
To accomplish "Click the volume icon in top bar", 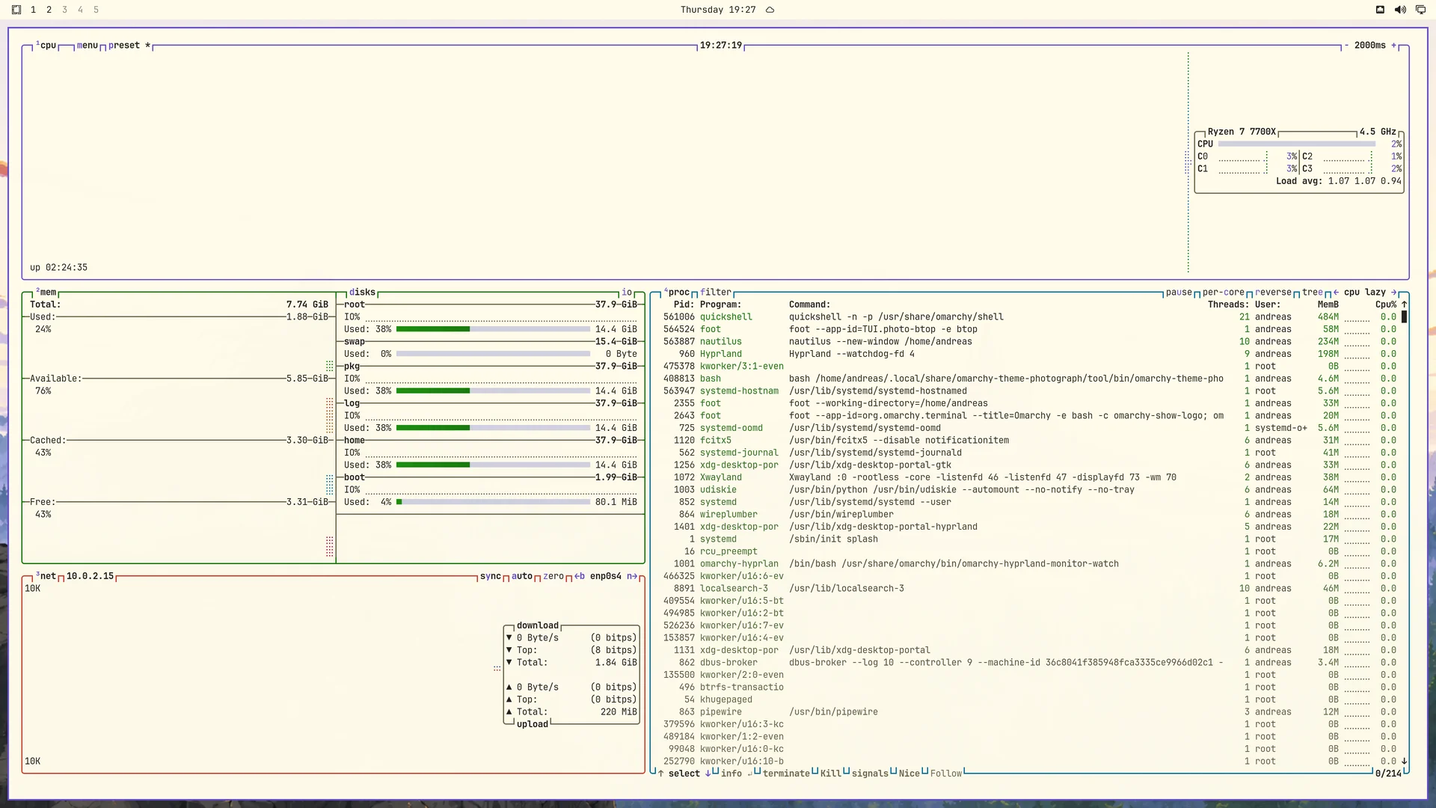I will [x=1400, y=10].
